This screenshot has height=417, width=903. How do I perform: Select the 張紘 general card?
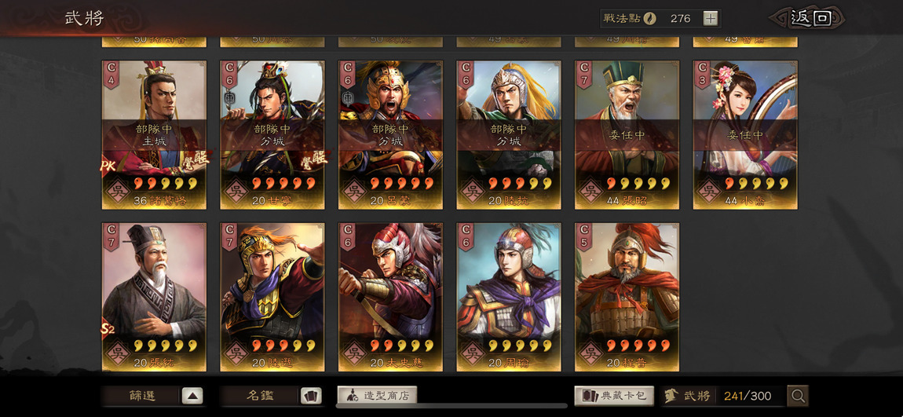154,297
